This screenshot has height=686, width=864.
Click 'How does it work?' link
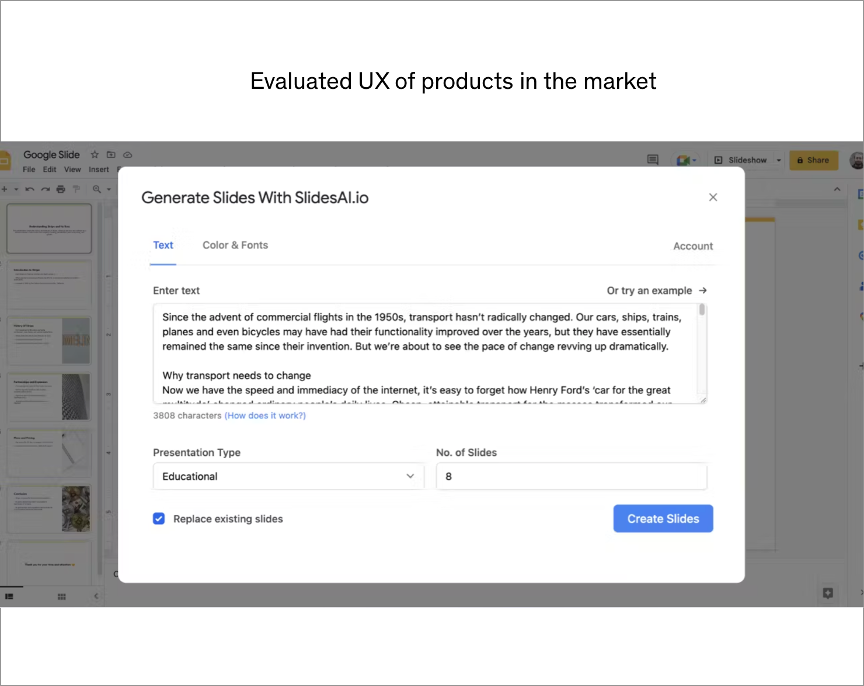[x=265, y=415]
